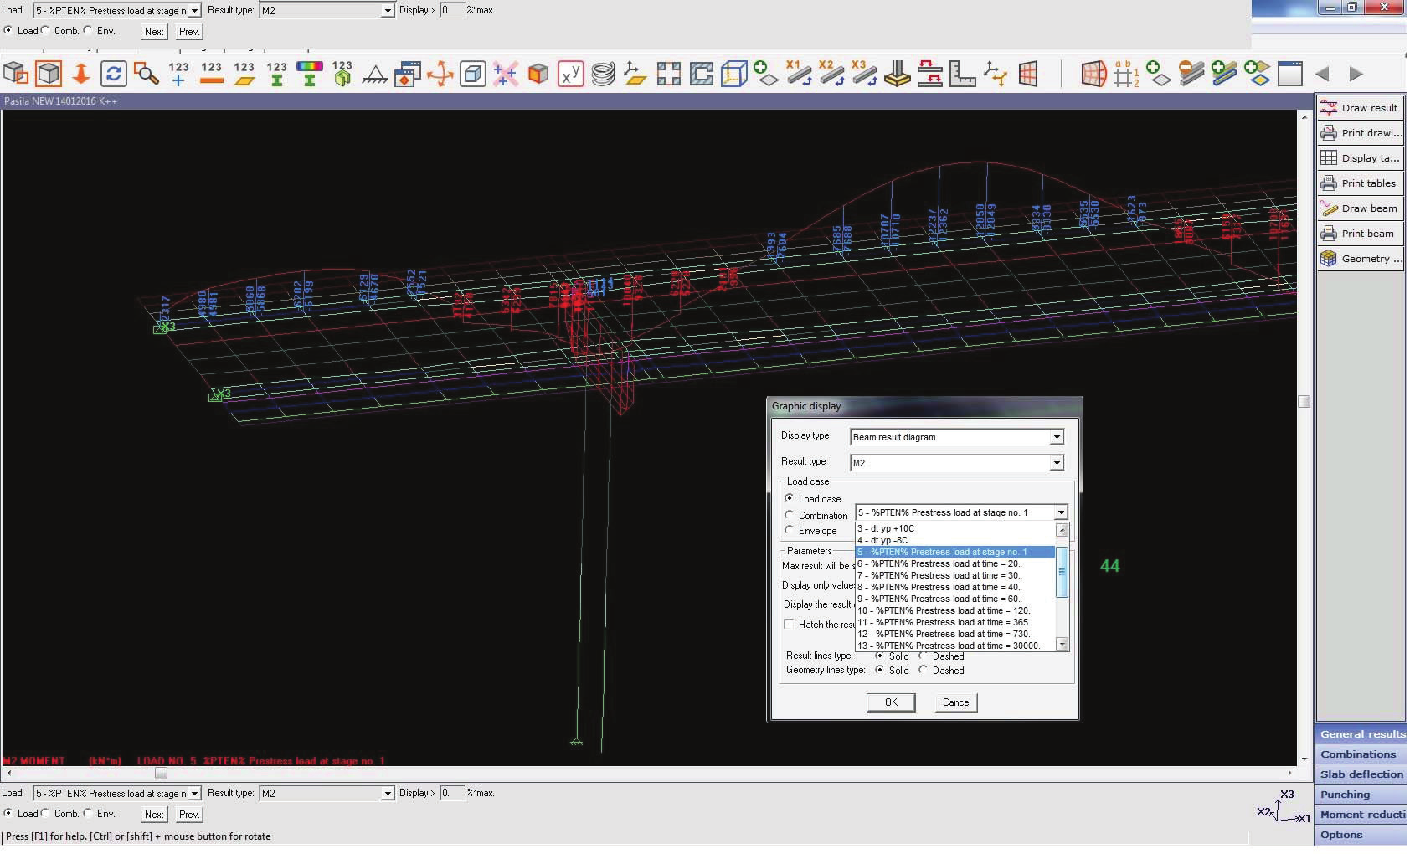Select Load case radio in Graphic display
This screenshot has height=854, width=1415.
pos(790,498)
